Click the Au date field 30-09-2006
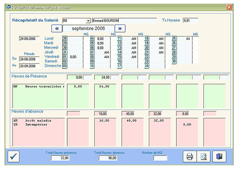The height and width of the screenshot is (169, 238). coord(29,66)
